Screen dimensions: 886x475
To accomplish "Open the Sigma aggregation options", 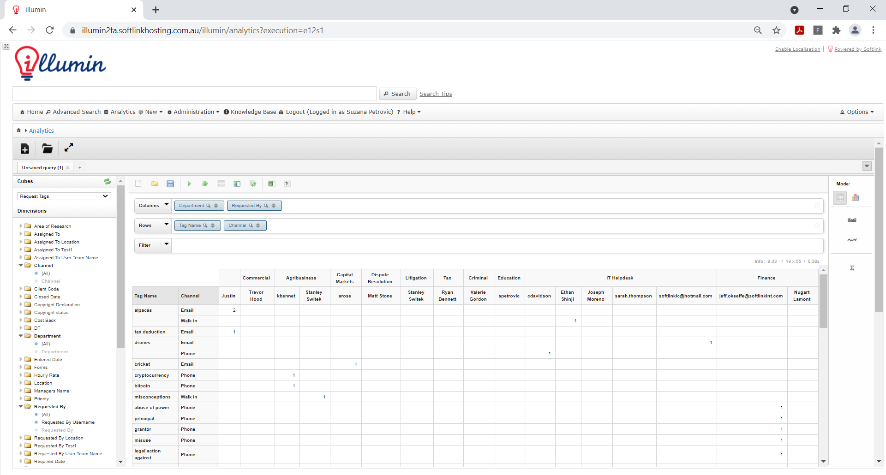I will pos(852,268).
